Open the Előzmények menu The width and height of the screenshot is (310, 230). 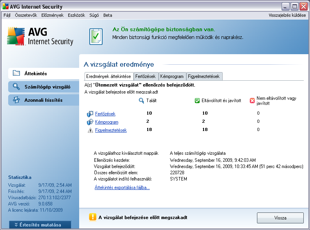coord(52,15)
